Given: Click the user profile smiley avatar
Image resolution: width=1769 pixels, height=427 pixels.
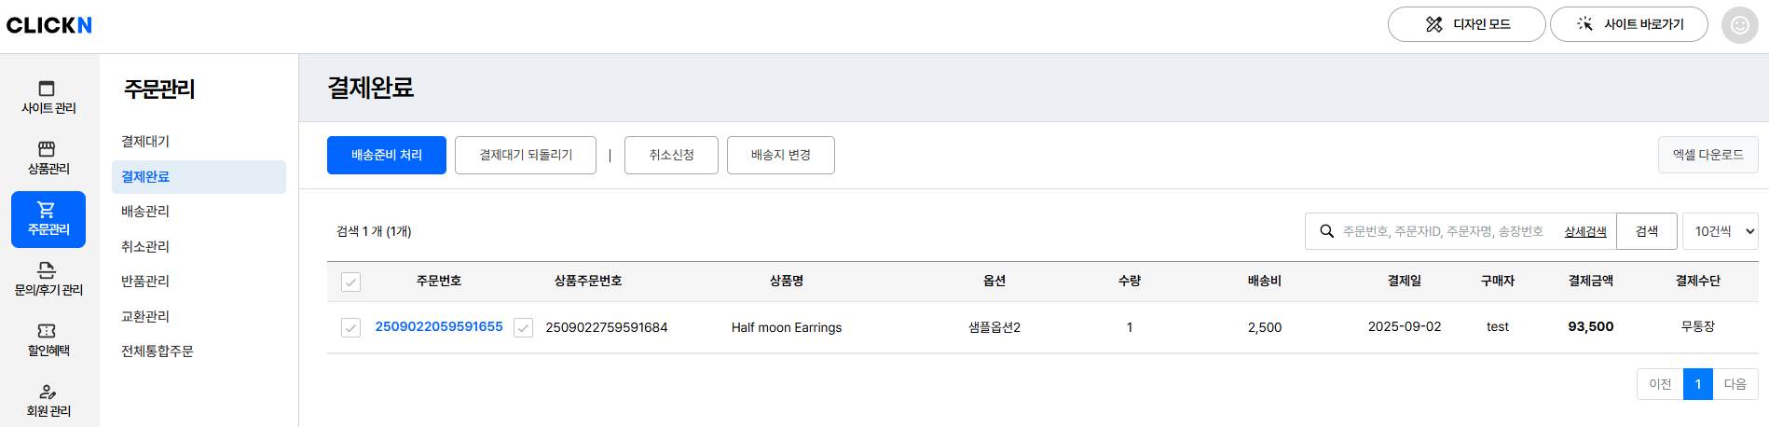Looking at the screenshot, I should click(1739, 25).
